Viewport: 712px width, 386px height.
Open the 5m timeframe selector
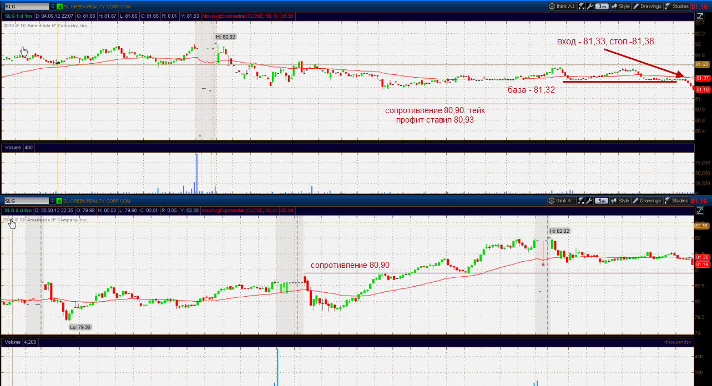tap(602, 200)
